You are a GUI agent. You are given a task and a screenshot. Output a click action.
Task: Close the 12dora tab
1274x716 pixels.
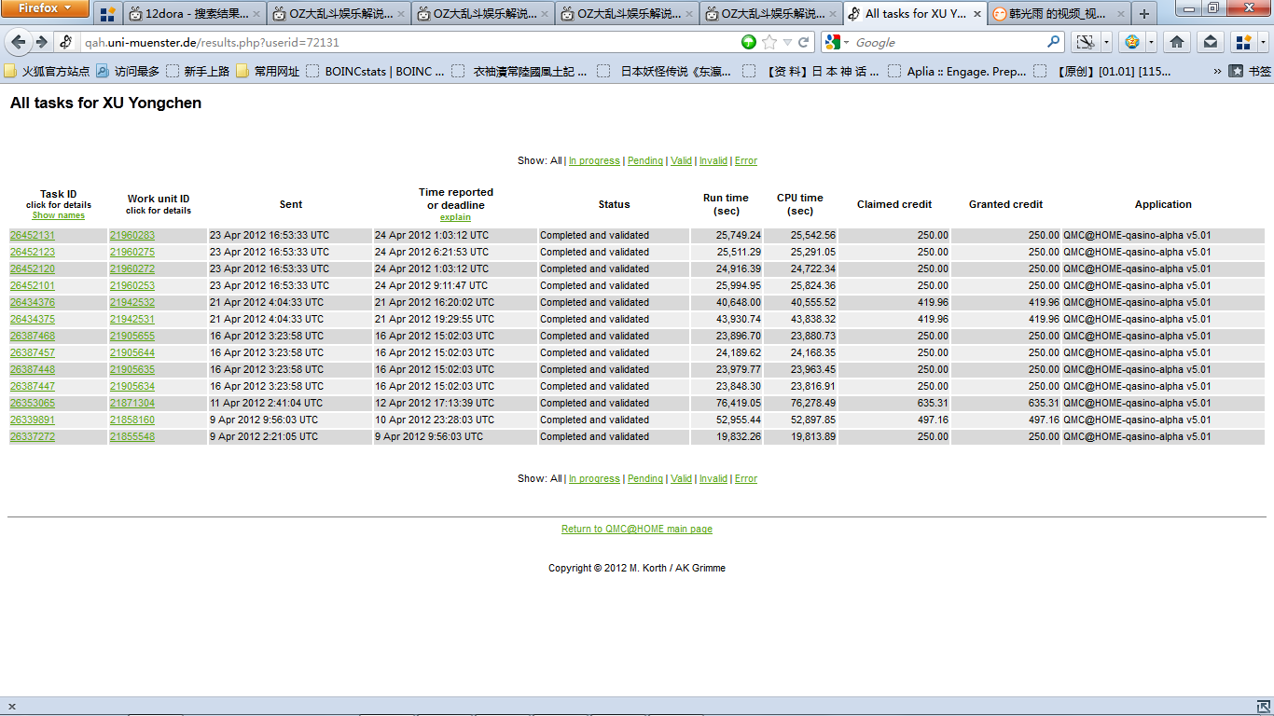256,14
